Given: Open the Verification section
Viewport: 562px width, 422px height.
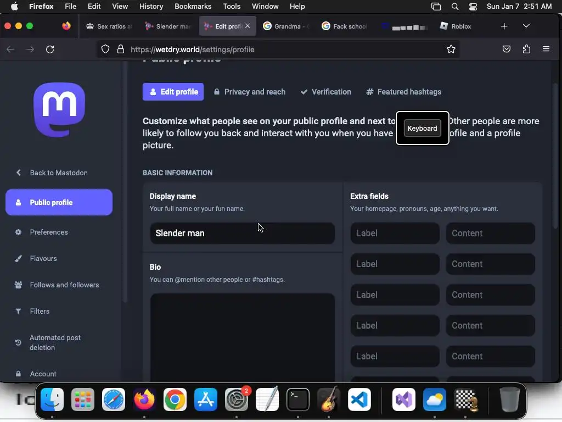Looking at the screenshot, I should (x=326, y=92).
